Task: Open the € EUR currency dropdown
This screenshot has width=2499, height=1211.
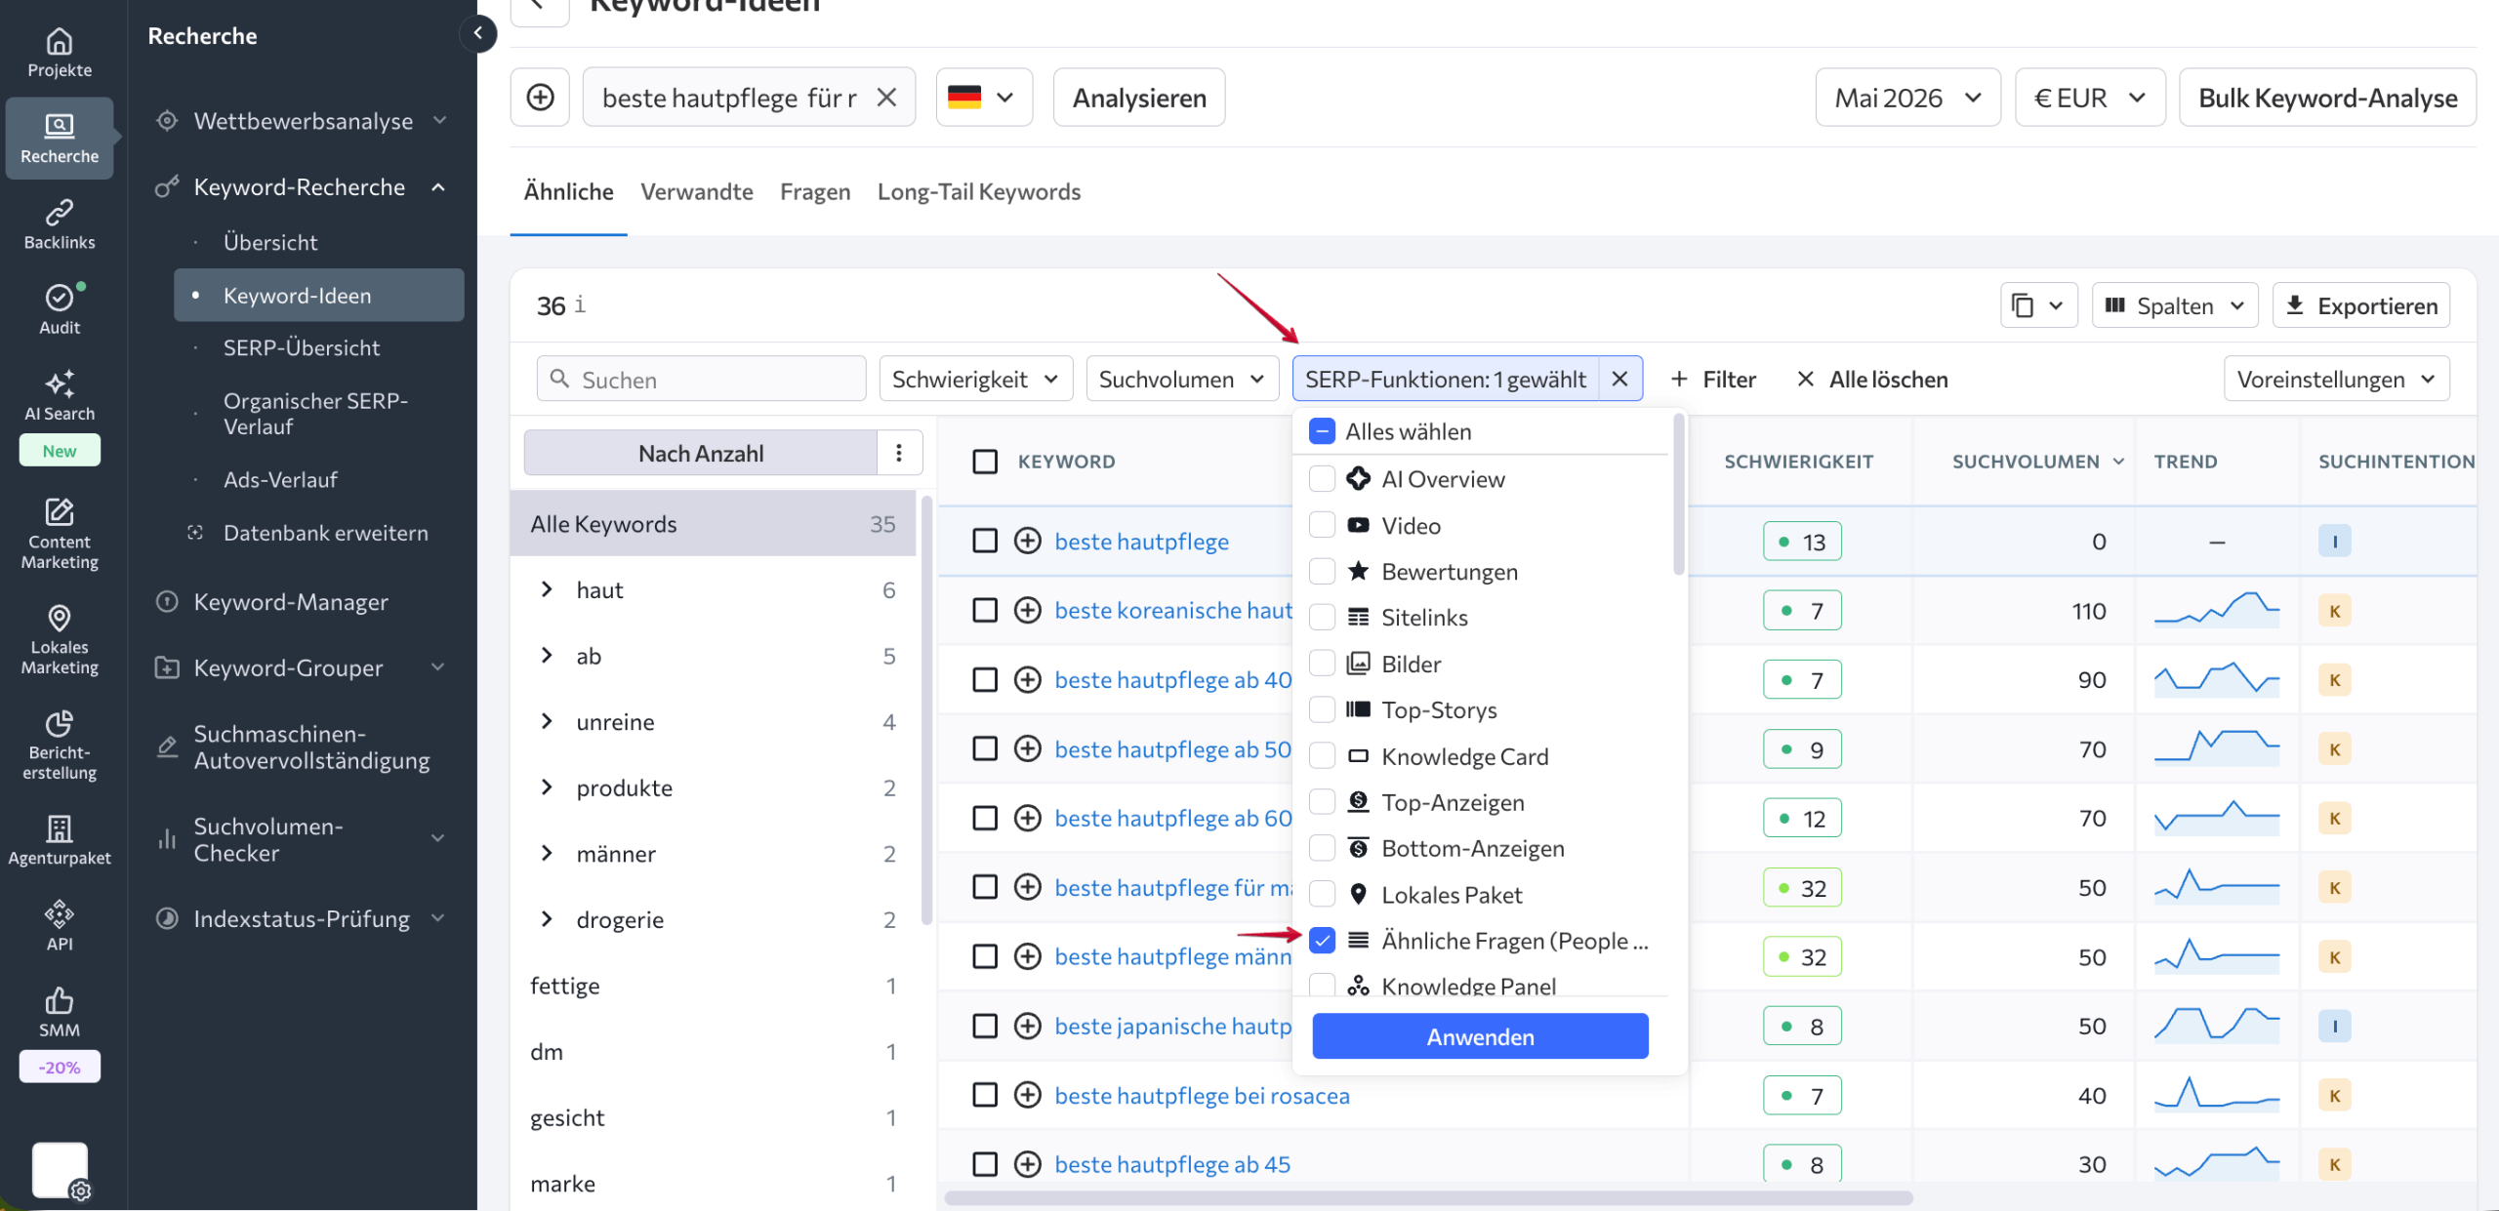Action: [x=2090, y=98]
